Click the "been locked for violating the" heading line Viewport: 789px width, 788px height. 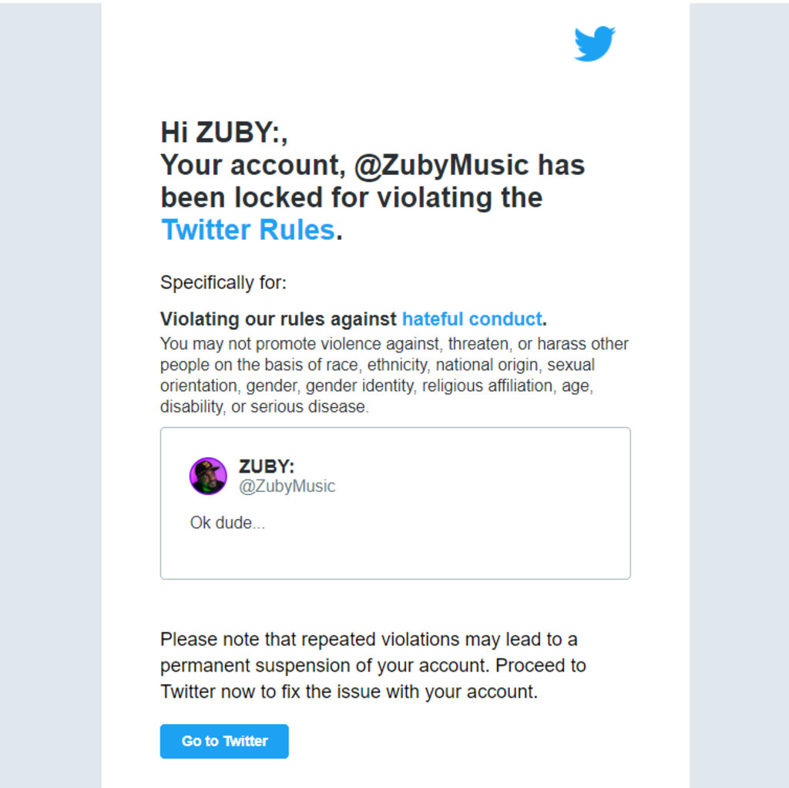point(351,197)
